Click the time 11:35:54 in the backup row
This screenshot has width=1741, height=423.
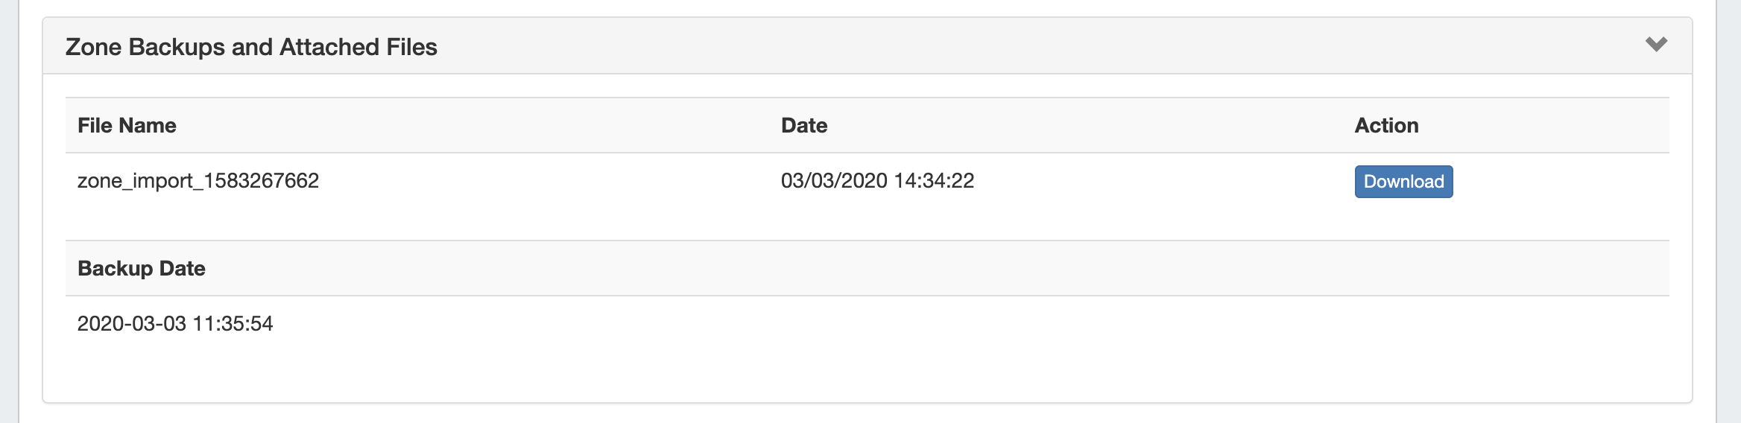[x=233, y=324]
